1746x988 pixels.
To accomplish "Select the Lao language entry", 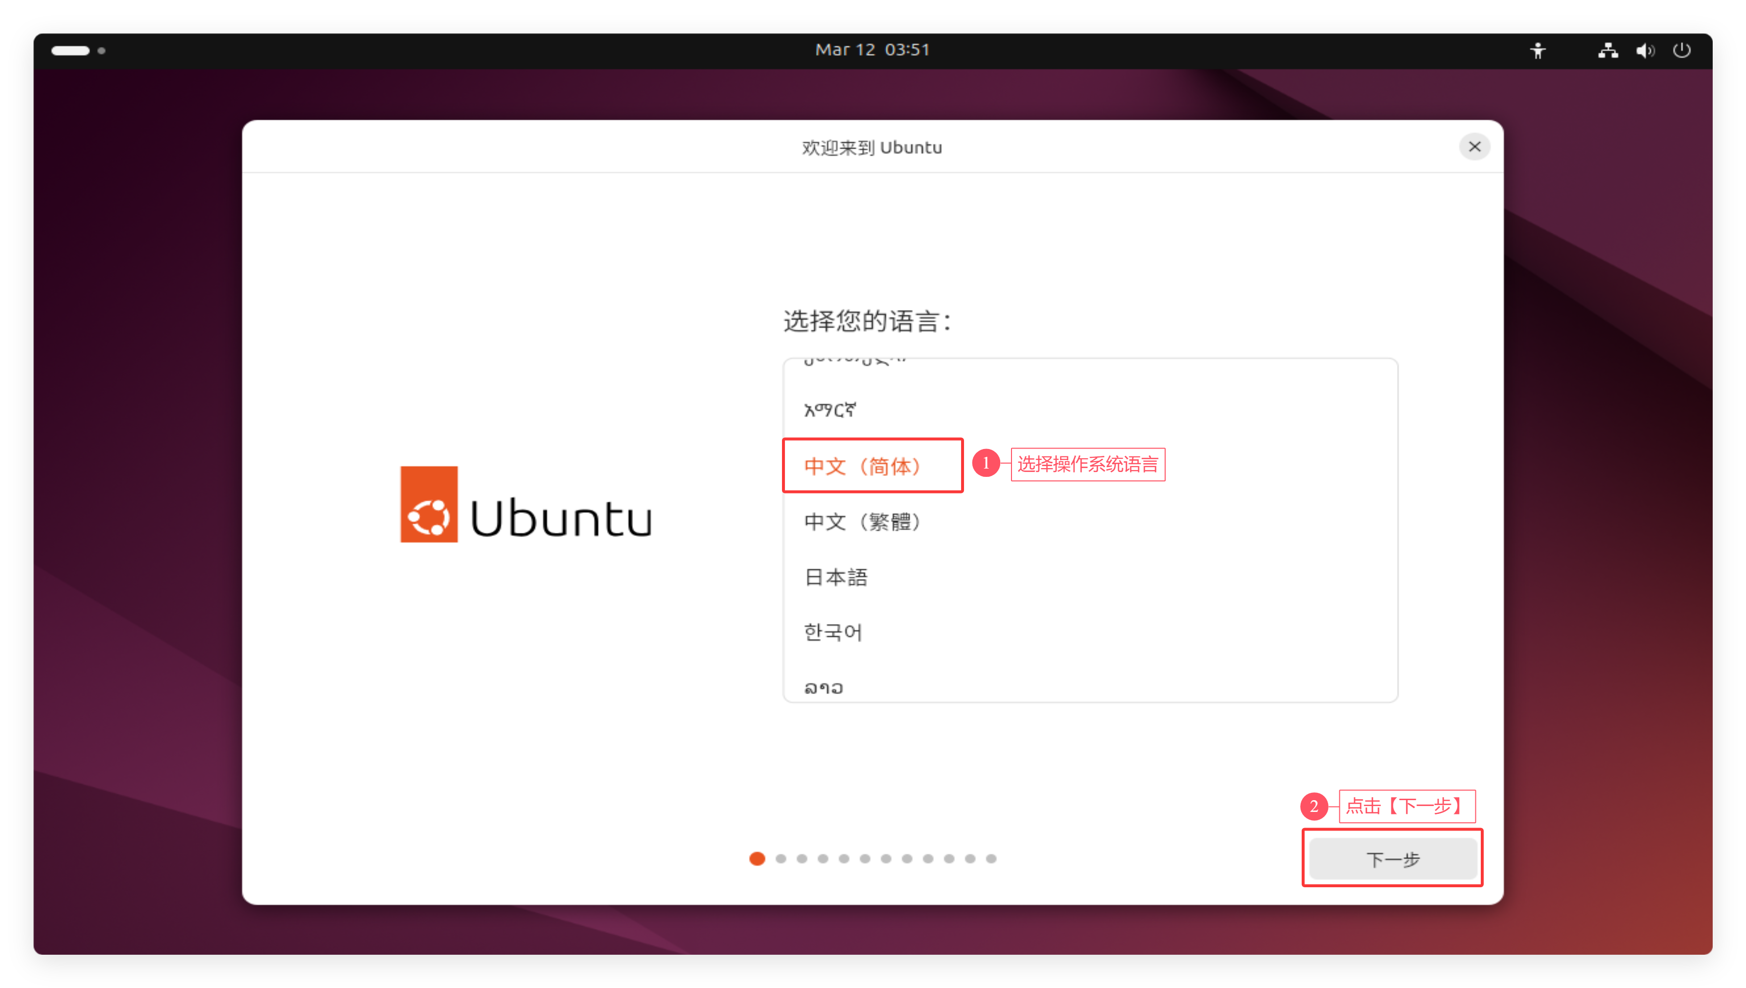I will pyautogui.click(x=824, y=688).
